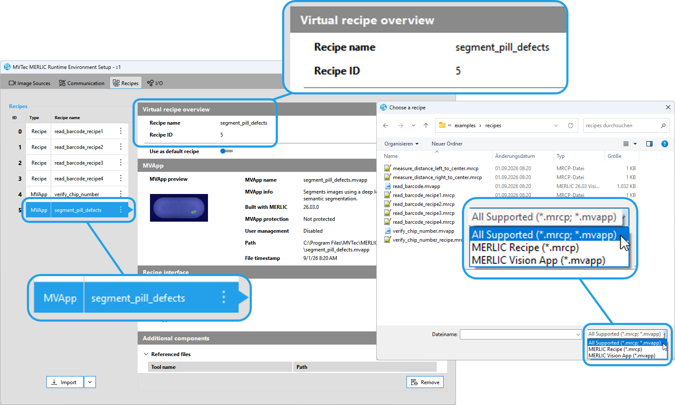This screenshot has height=405, width=675.
Task: Click the search magnifier icon
Action: coord(663,125)
